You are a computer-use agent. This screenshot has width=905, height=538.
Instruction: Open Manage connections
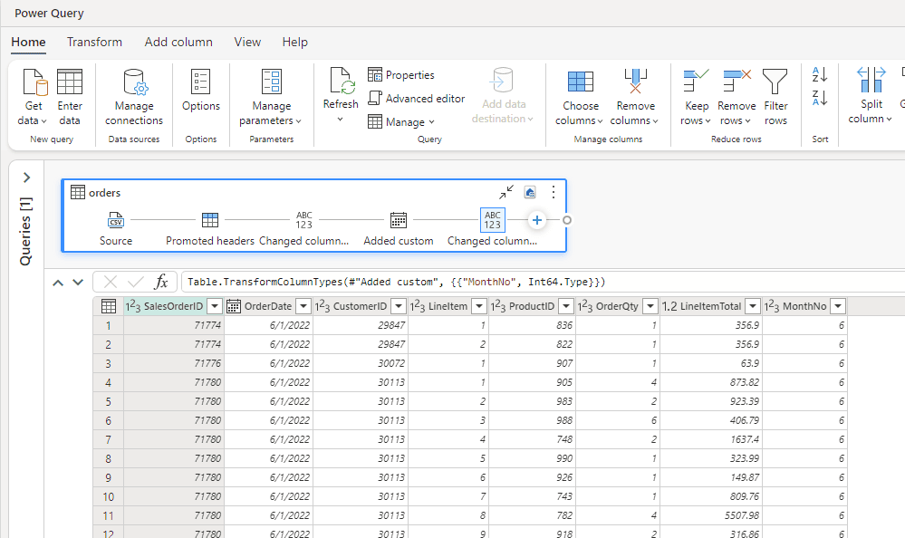coord(134,97)
